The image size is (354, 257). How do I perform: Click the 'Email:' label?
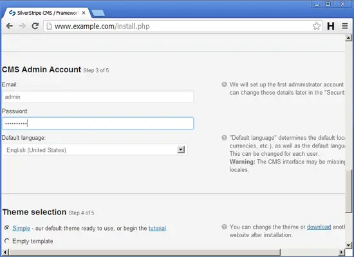coord(10,84)
